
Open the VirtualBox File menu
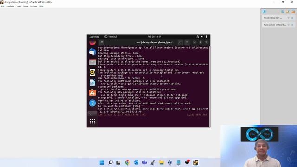point(3,6)
